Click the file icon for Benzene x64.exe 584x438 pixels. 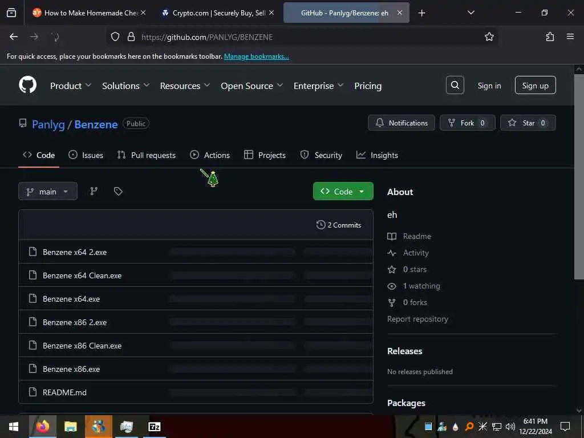(33, 298)
